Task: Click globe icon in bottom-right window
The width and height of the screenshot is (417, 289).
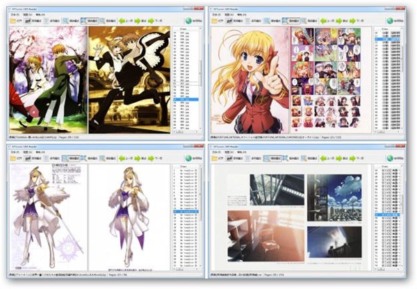Action: (390, 158)
